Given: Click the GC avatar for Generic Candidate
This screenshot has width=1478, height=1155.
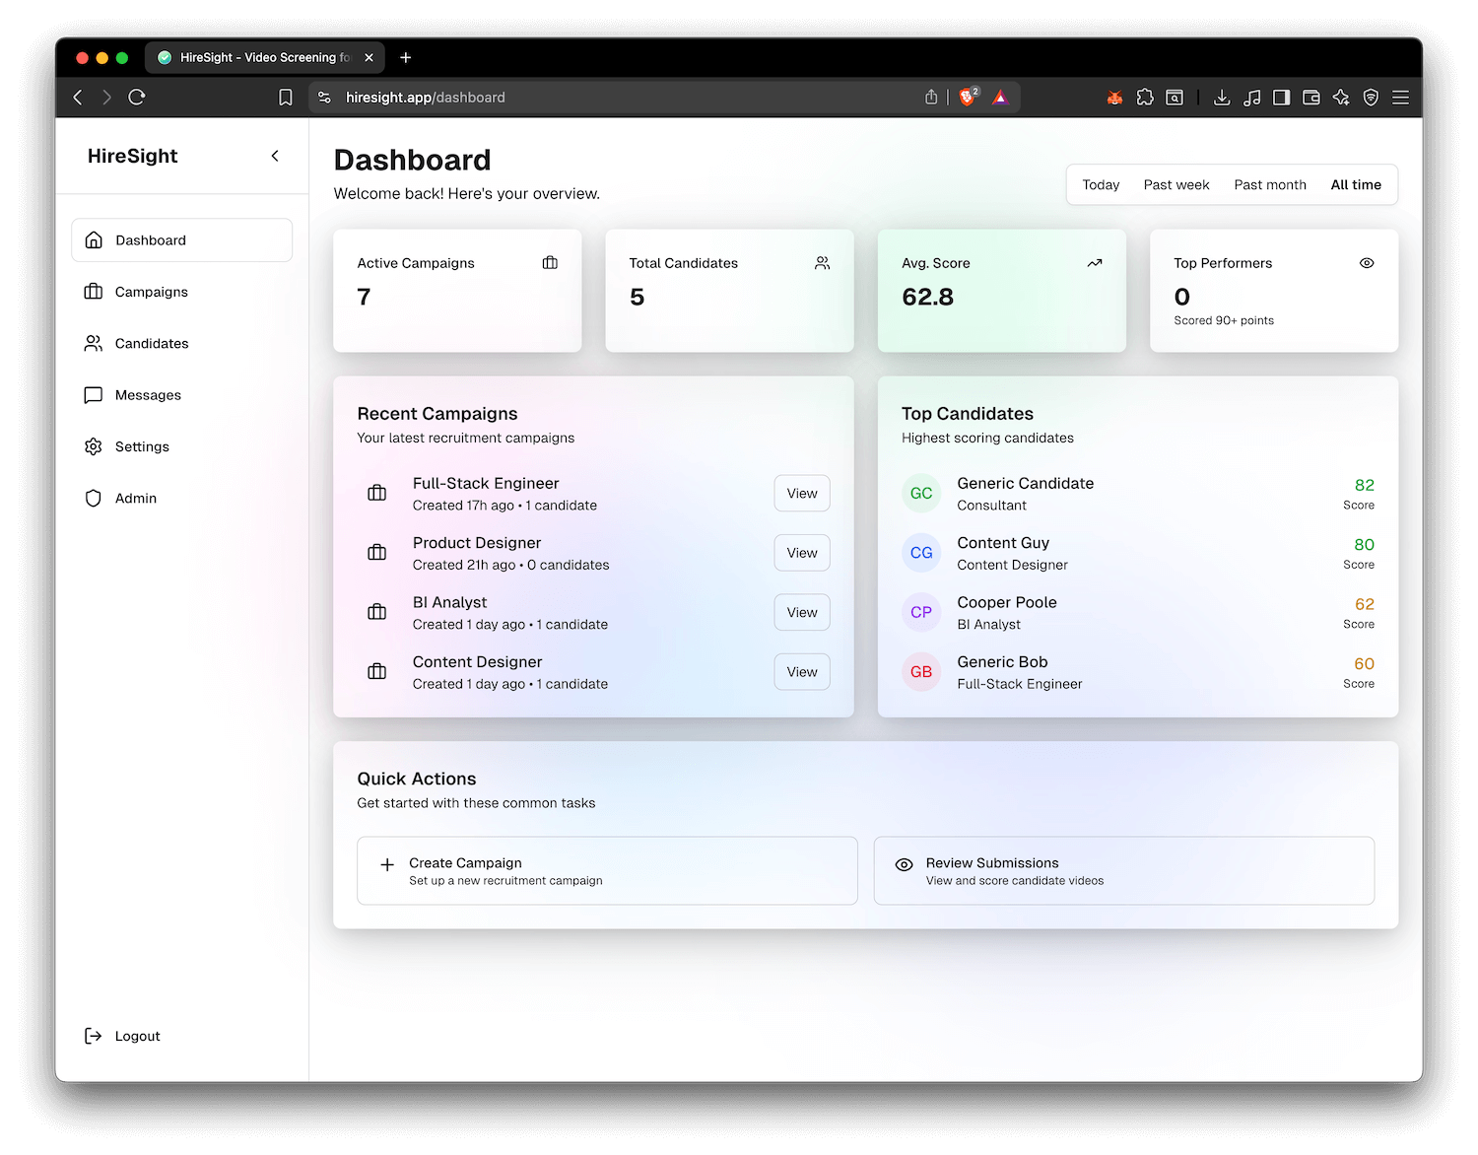Looking at the screenshot, I should [x=921, y=494].
